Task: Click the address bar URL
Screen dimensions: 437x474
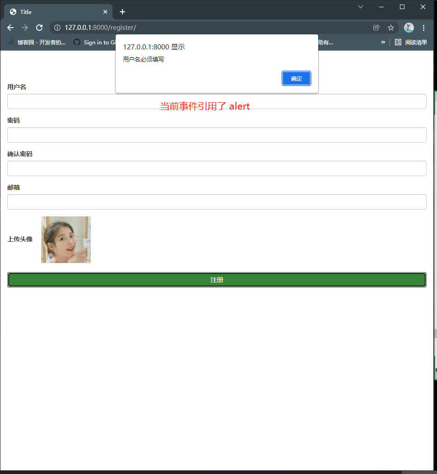Action: (100, 28)
